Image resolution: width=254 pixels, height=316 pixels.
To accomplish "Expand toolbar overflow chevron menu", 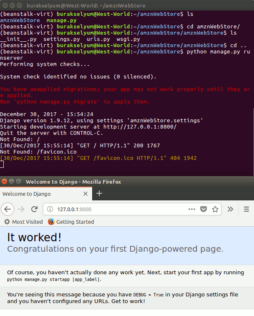I will 230,209.
